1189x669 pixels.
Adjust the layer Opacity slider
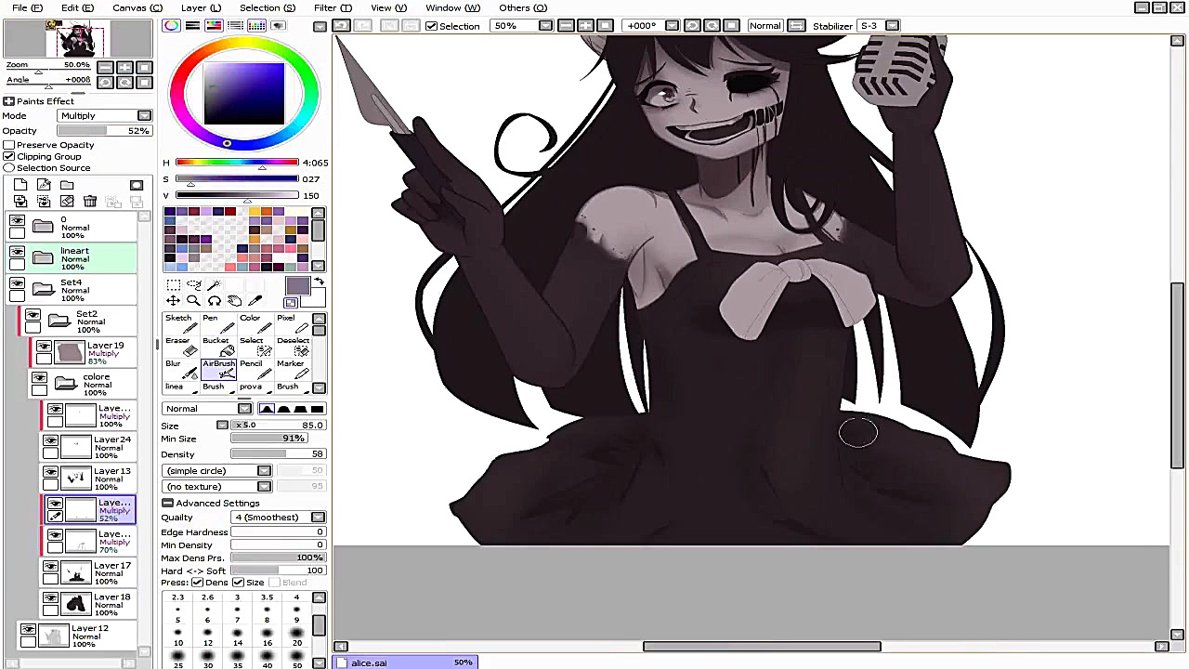pyautogui.click(x=104, y=131)
